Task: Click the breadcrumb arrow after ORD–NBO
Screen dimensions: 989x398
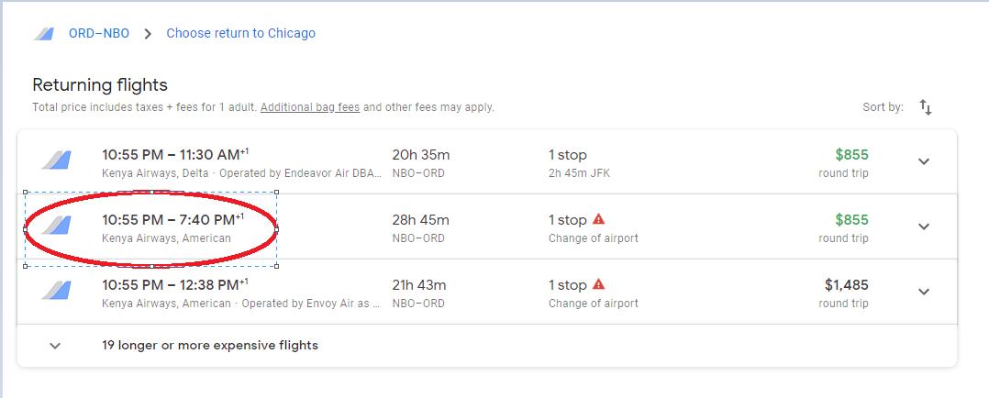Action: tap(148, 33)
